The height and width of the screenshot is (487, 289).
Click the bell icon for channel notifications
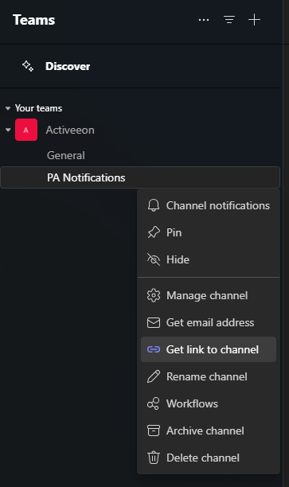pos(154,205)
